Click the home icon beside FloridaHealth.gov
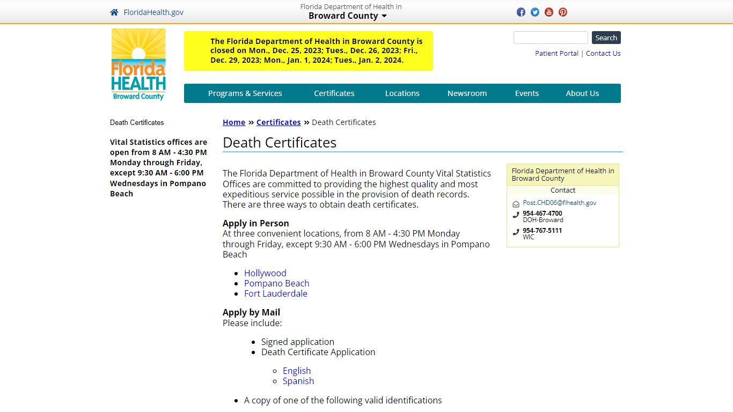This screenshot has height=412, width=733. (114, 12)
